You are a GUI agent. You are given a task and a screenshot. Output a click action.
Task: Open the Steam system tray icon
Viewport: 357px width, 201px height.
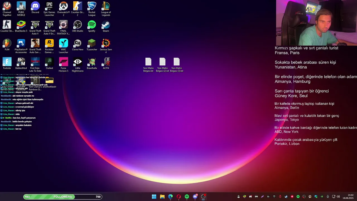[286, 197]
